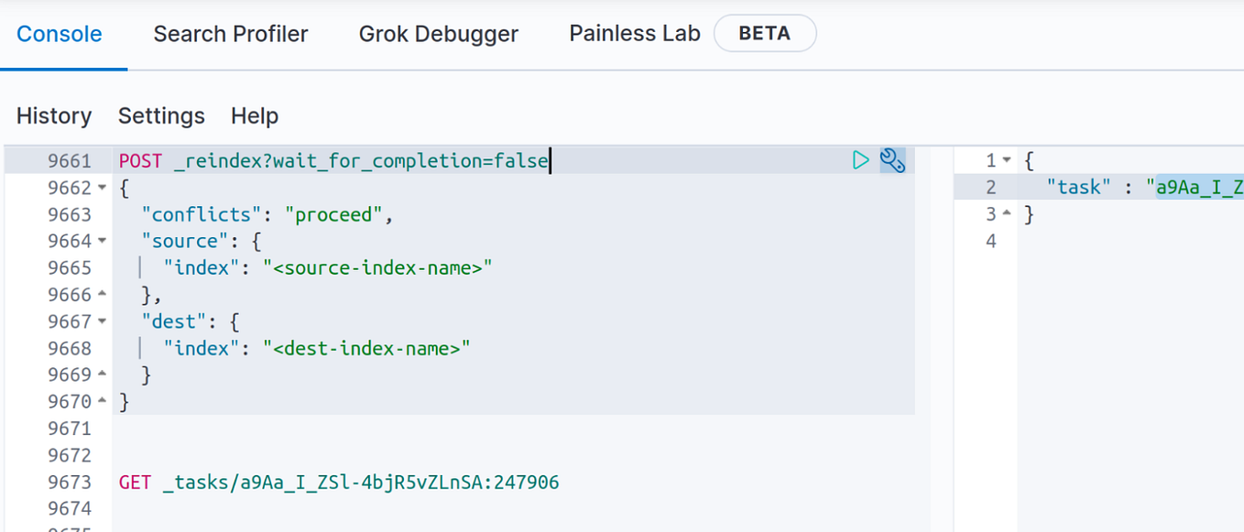This screenshot has width=1244, height=532.
Task: Click the GET _tasks request line
Action: click(x=339, y=482)
